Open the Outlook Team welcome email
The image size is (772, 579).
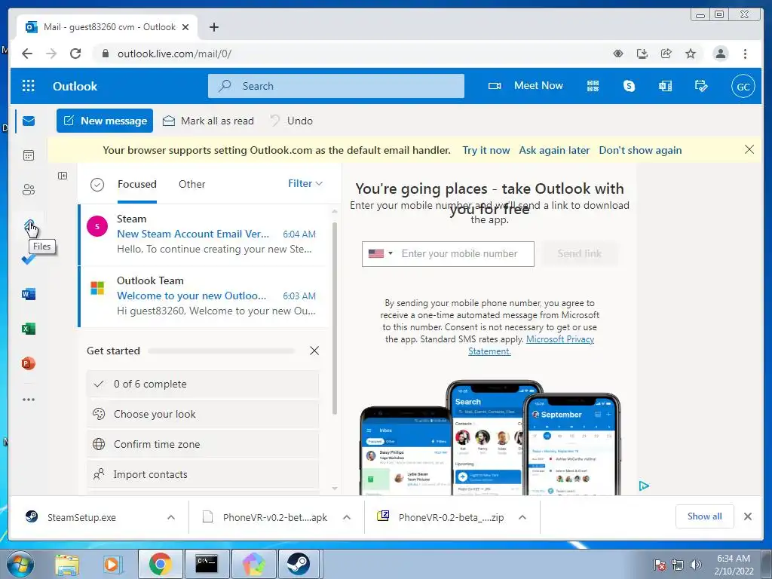pyautogui.click(x=203, y=296)
